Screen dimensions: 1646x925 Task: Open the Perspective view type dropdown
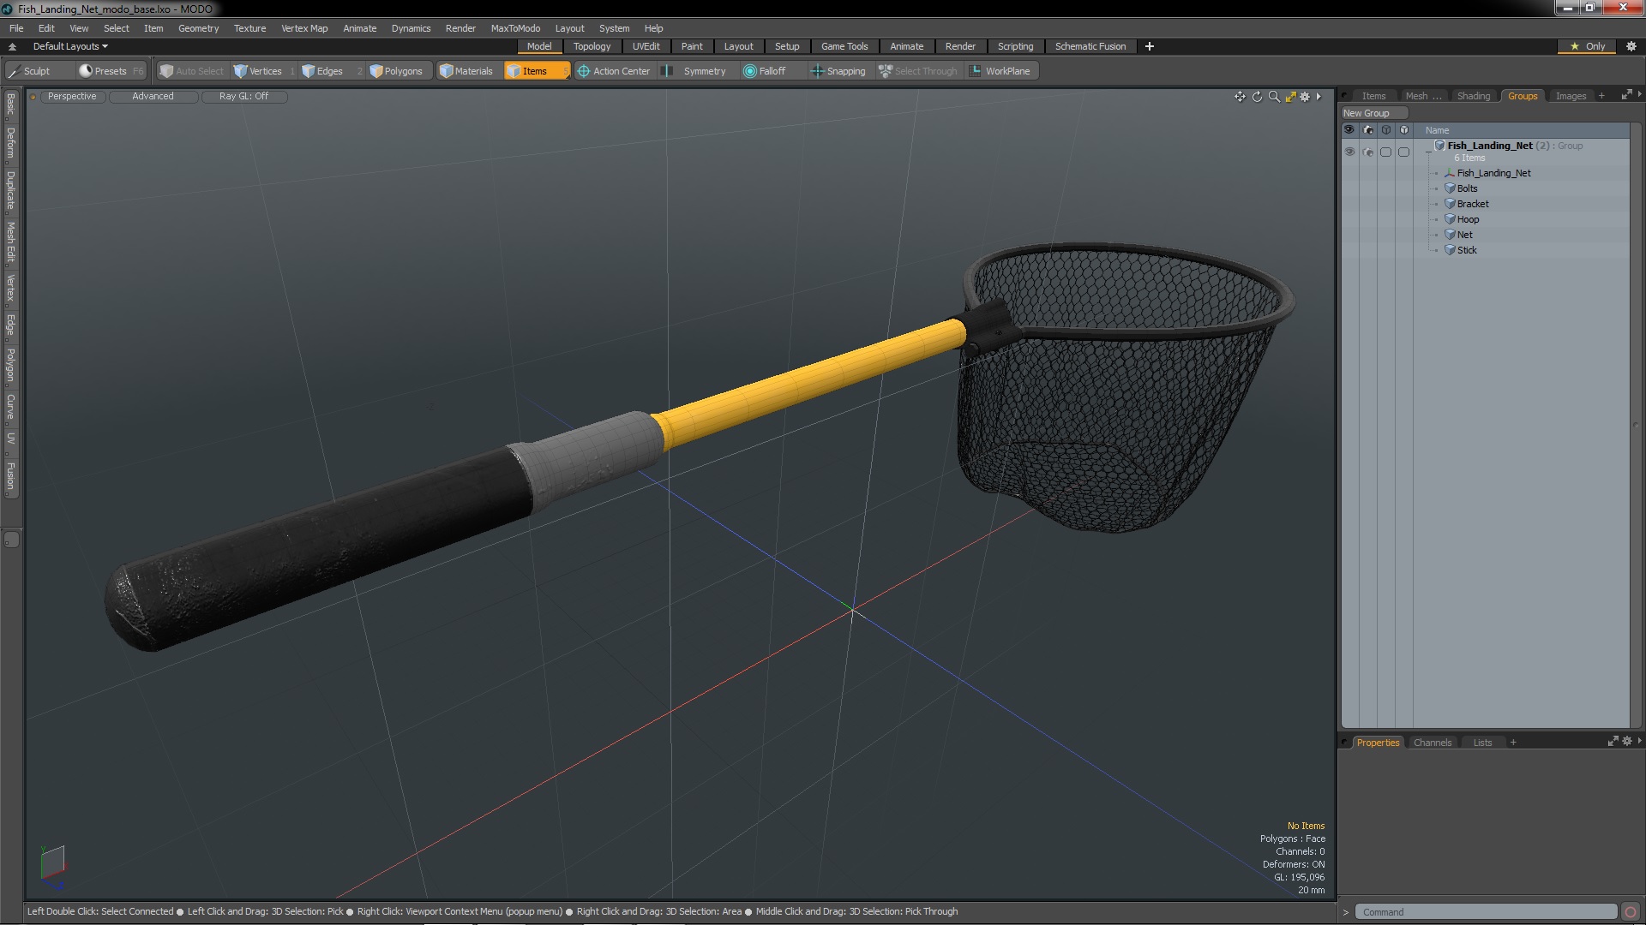(72, 96)
